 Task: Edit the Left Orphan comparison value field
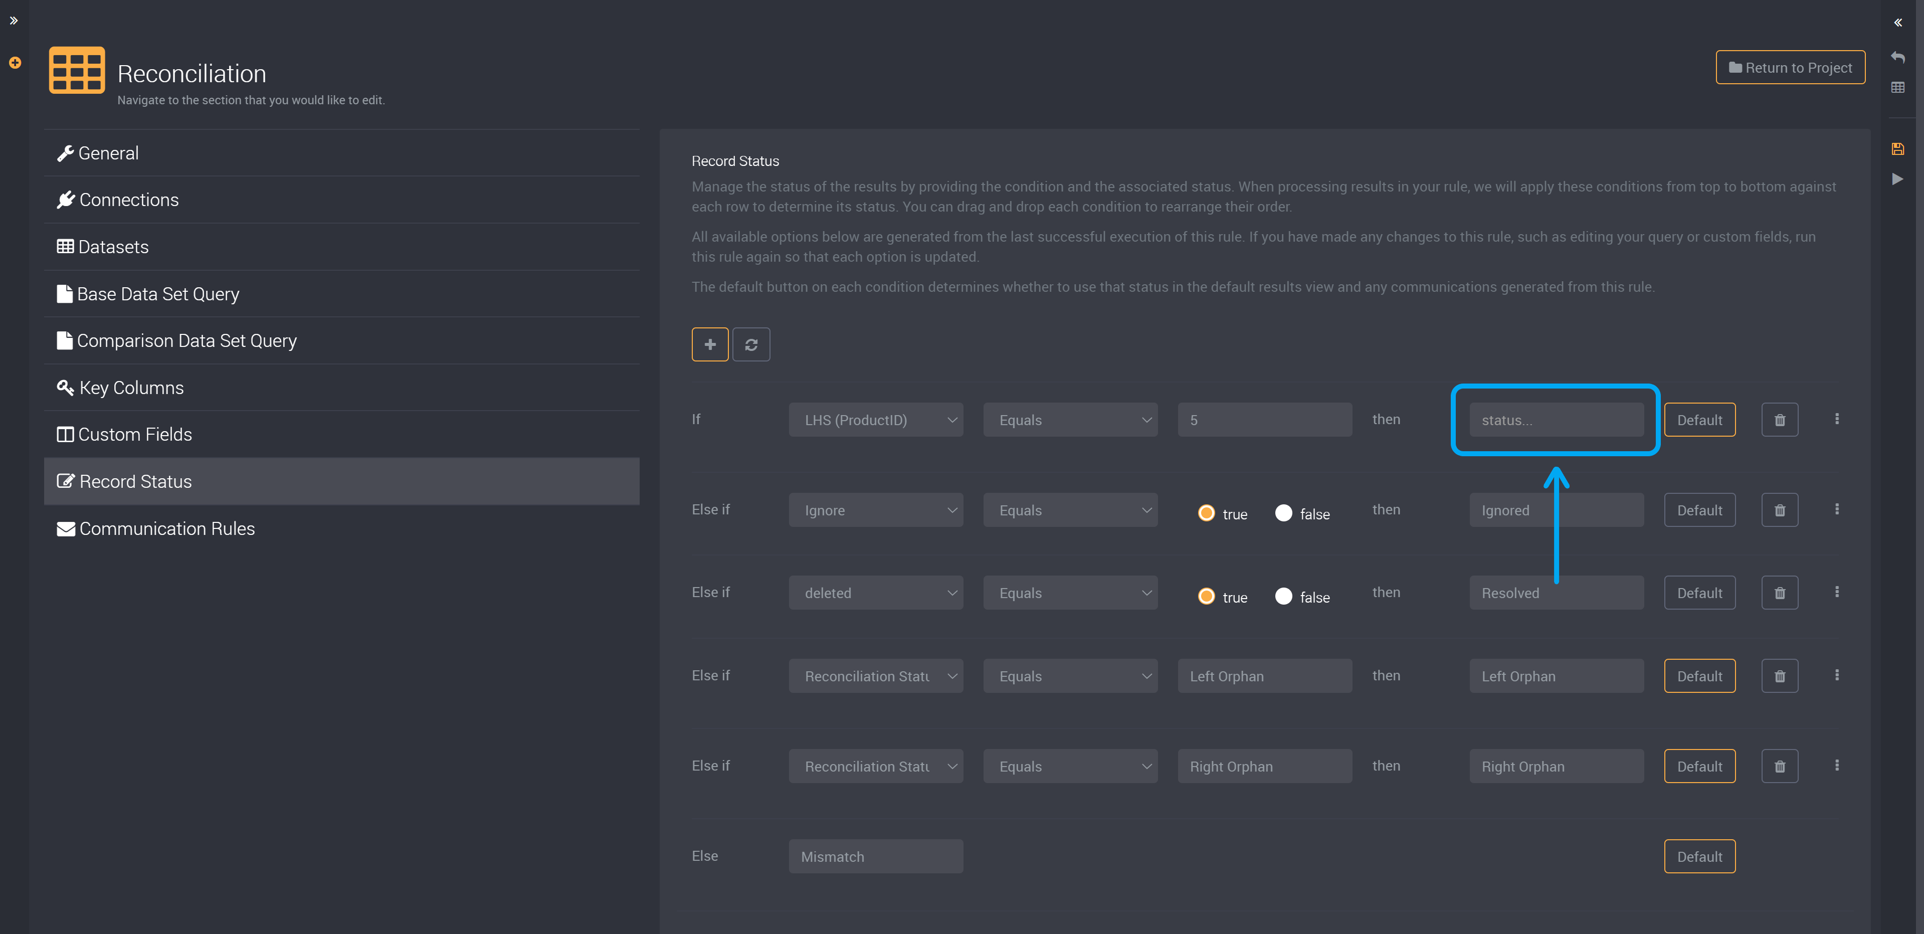click(1264, 676)
